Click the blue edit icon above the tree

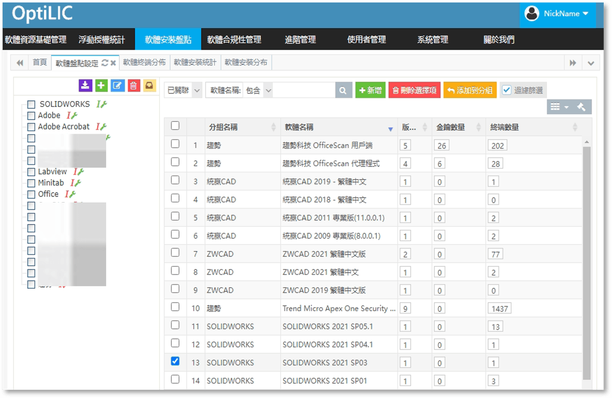click(118, 86)
